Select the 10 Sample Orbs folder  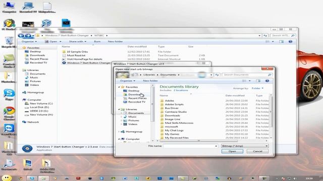(77, 52)
